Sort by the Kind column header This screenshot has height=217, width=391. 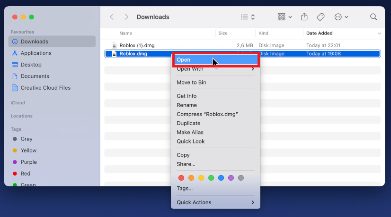tap(263, 33)
